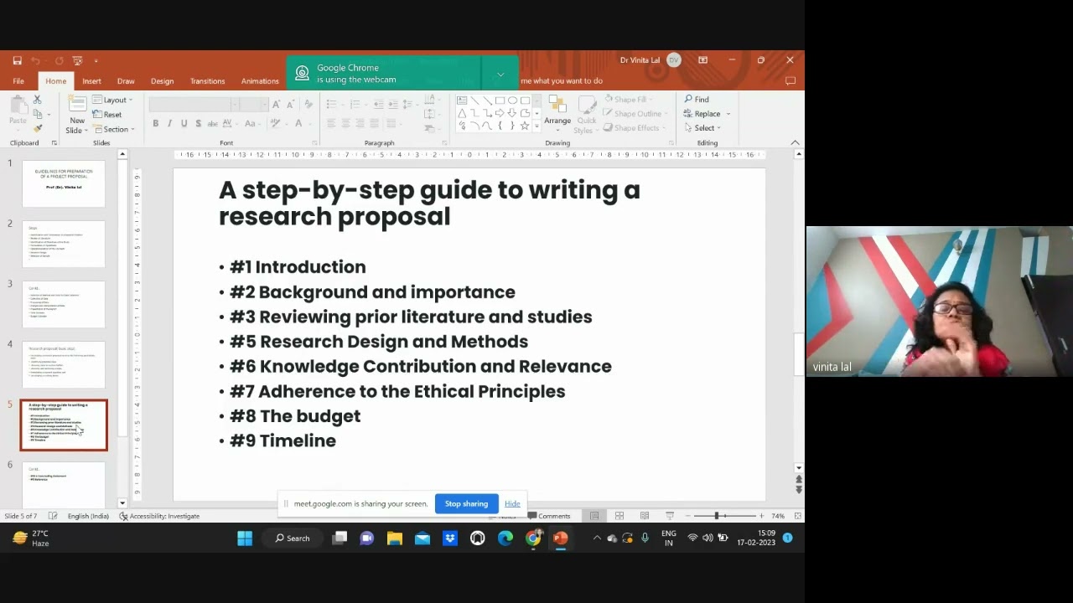Toggle text Shadow
The width and height of the screenshot is (1073, 603).
click(x=198, y=123)
